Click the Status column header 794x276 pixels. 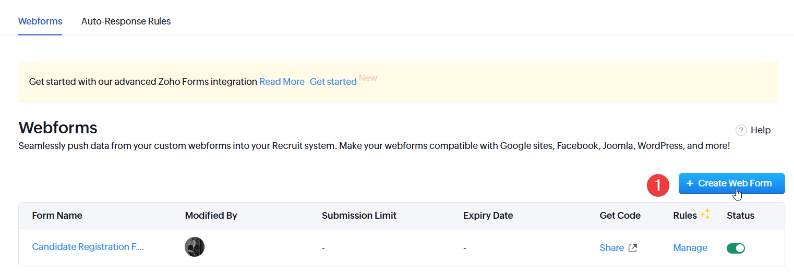[740, 216]
